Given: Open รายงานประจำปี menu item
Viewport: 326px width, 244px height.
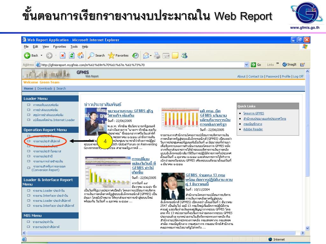Looking at the screenshot, I should (x=43, y=156).
